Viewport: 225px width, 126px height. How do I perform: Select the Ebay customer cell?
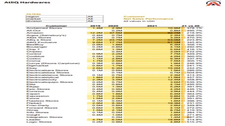[31, 68]
